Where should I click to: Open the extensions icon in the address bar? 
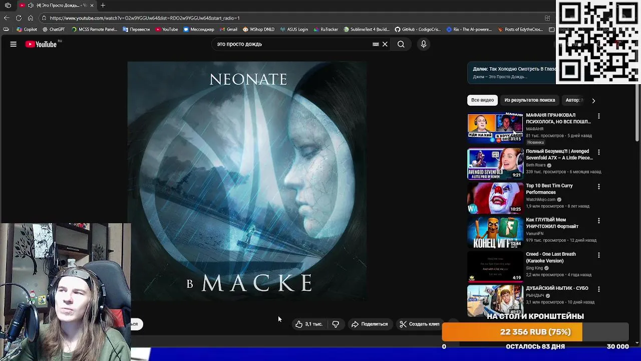(547, 18)
